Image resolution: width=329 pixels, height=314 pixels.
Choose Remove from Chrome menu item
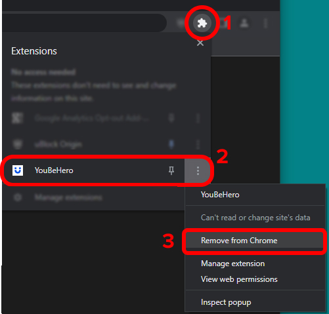coord(254,241)
